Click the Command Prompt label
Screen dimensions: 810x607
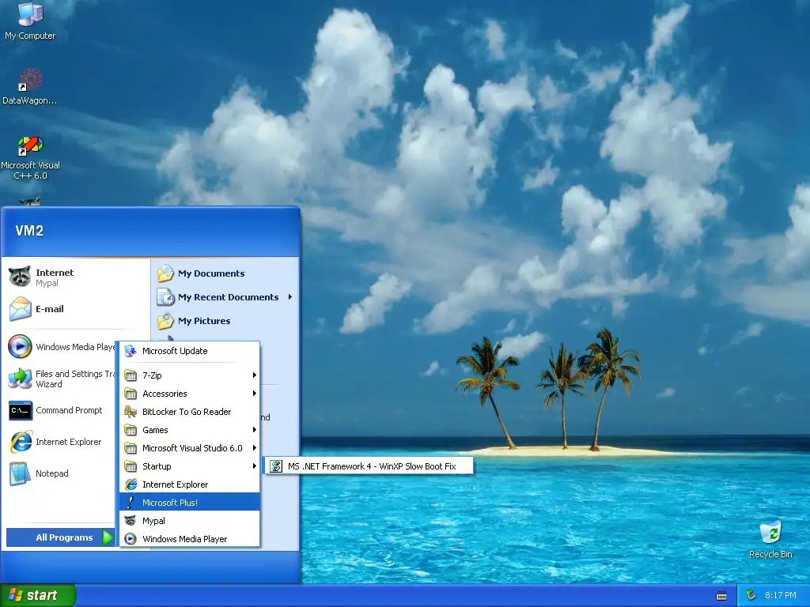pos(69,410)
